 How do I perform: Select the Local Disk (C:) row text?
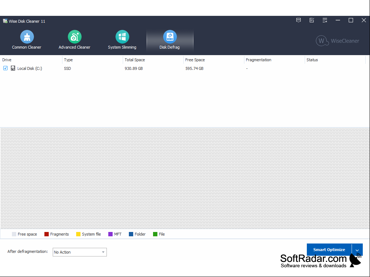click(30, 68)
